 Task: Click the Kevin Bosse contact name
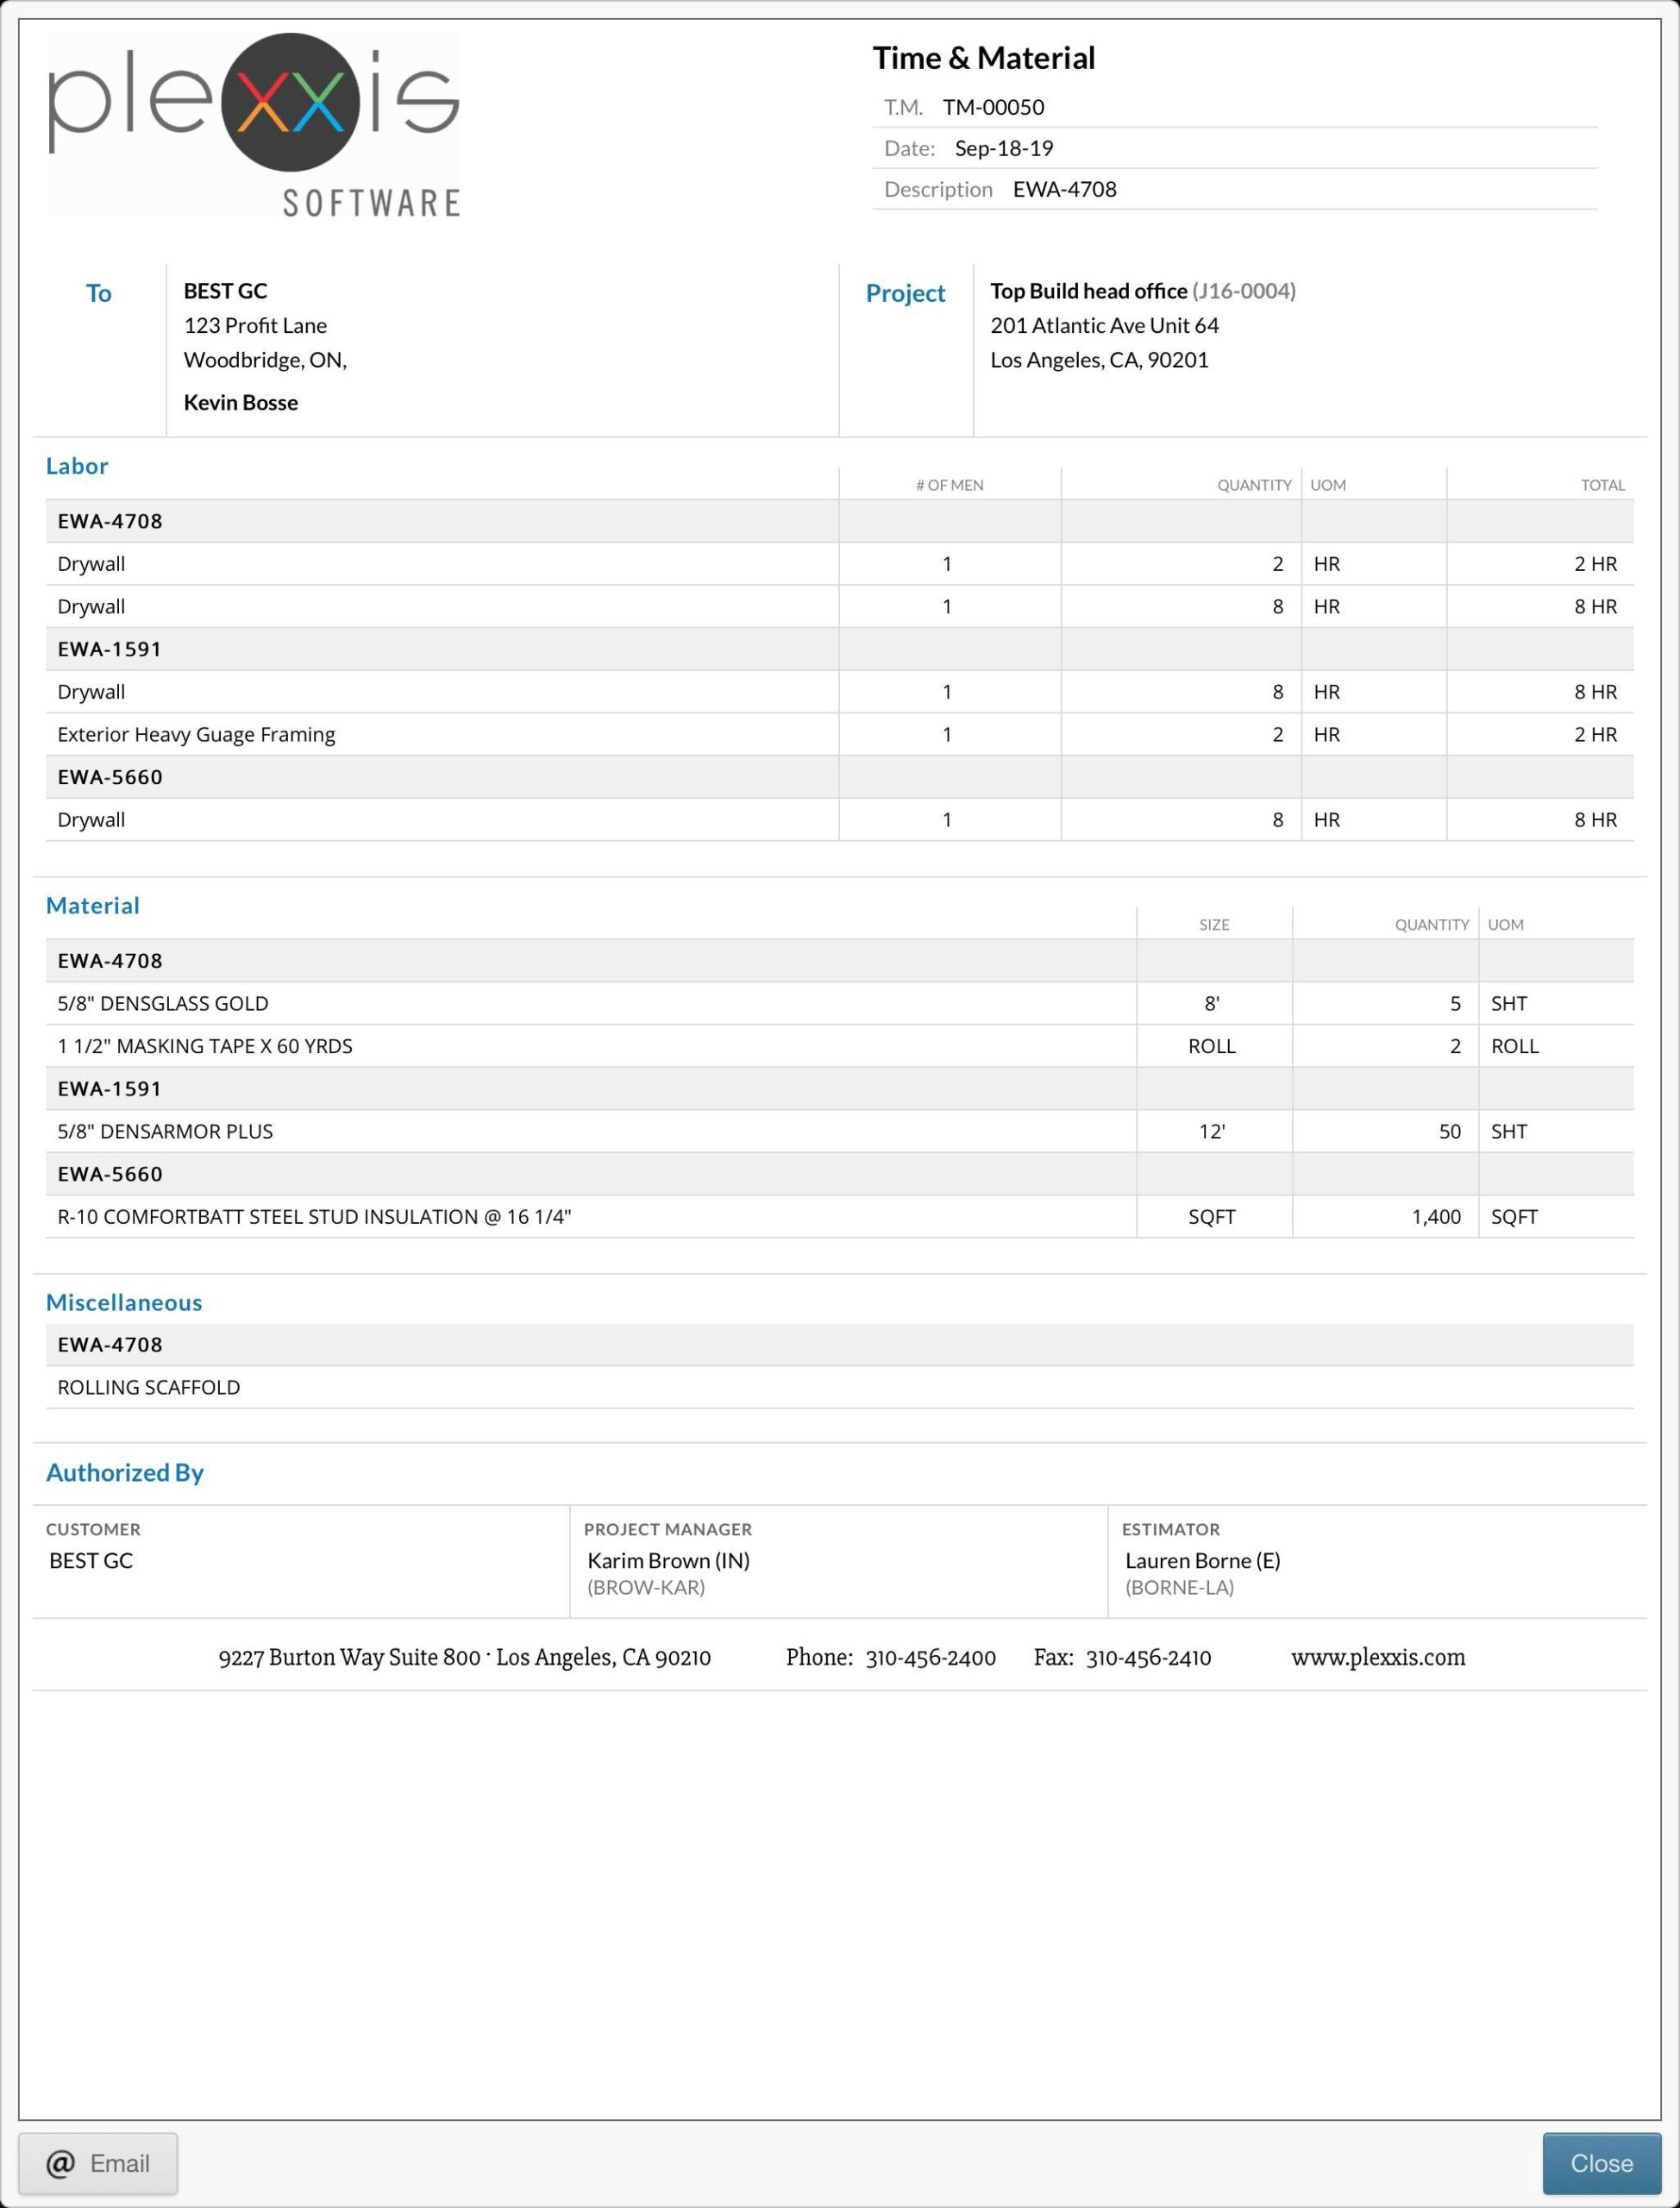pyautogui.click(x=240, y=402)
